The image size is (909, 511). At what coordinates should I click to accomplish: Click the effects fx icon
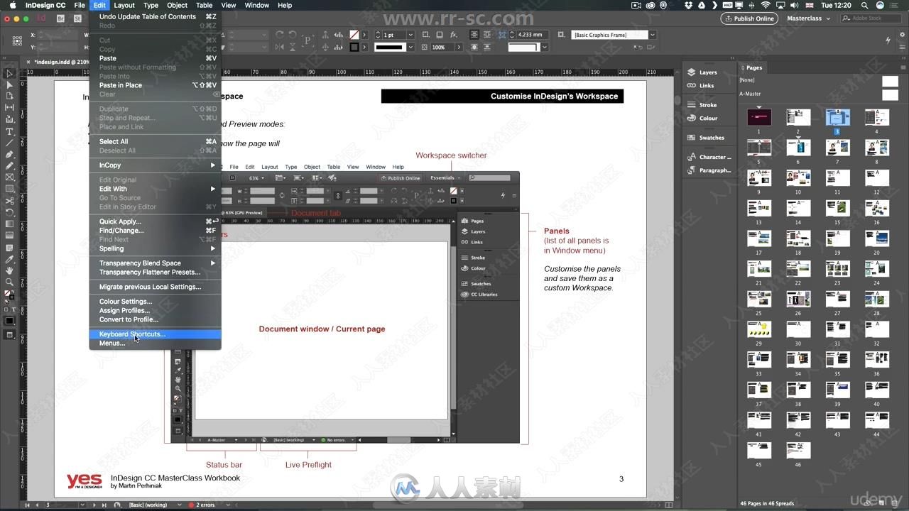454,35
